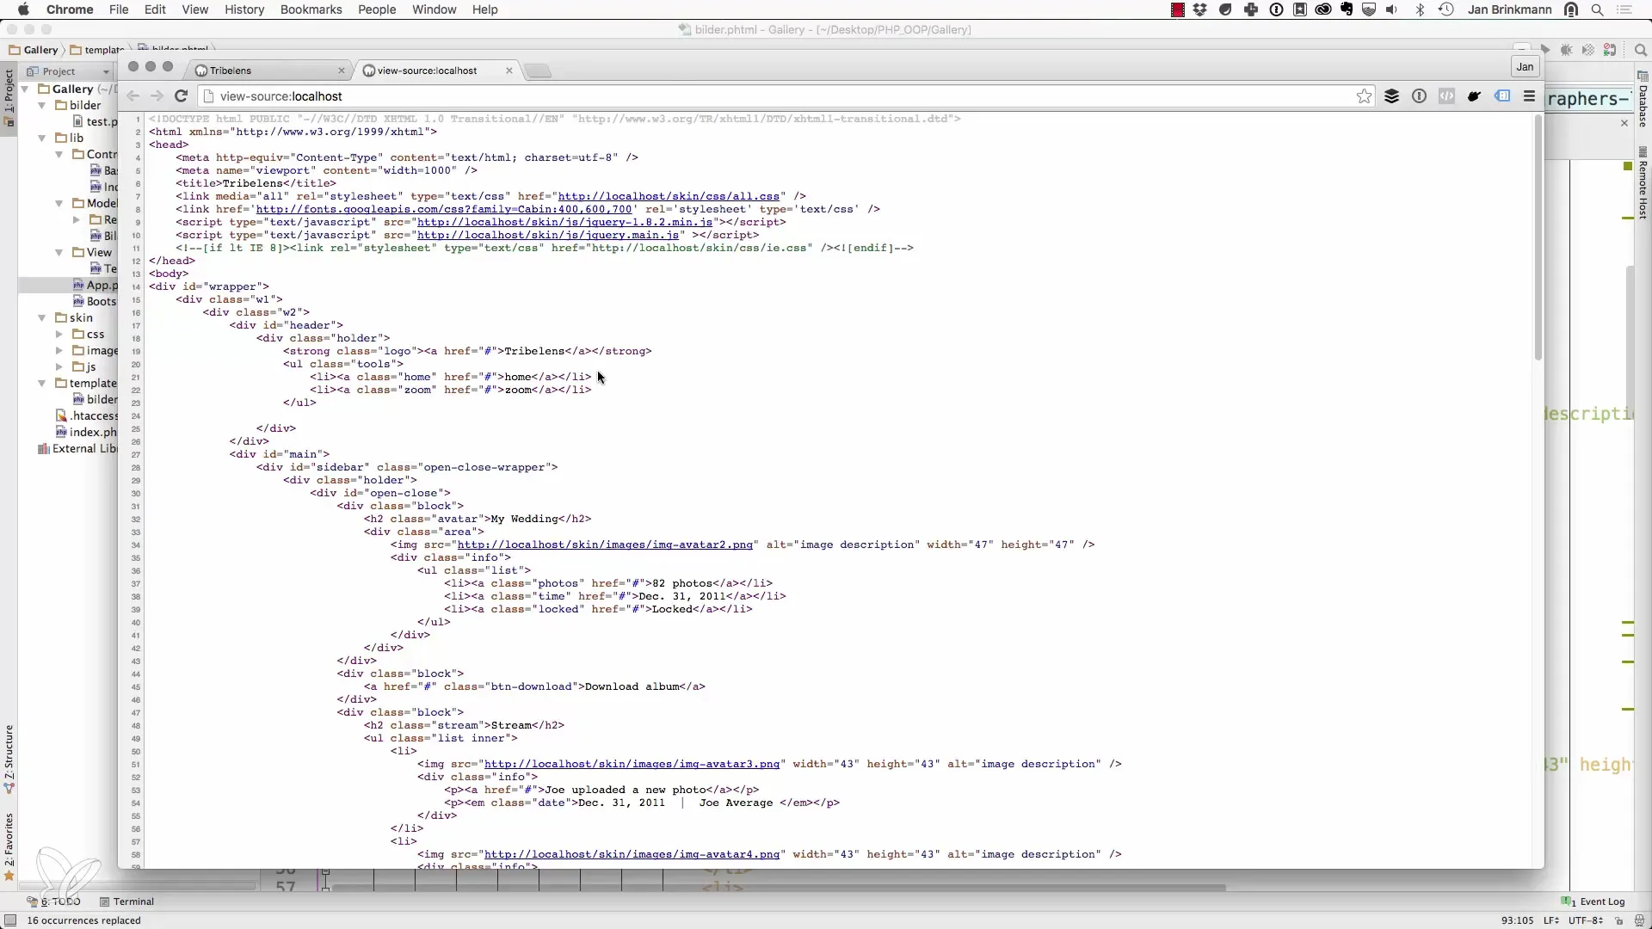This screenshot has width=1652, height=929.
Task: Click the blue tag extension icon
Action: [x=1502, y=96]
